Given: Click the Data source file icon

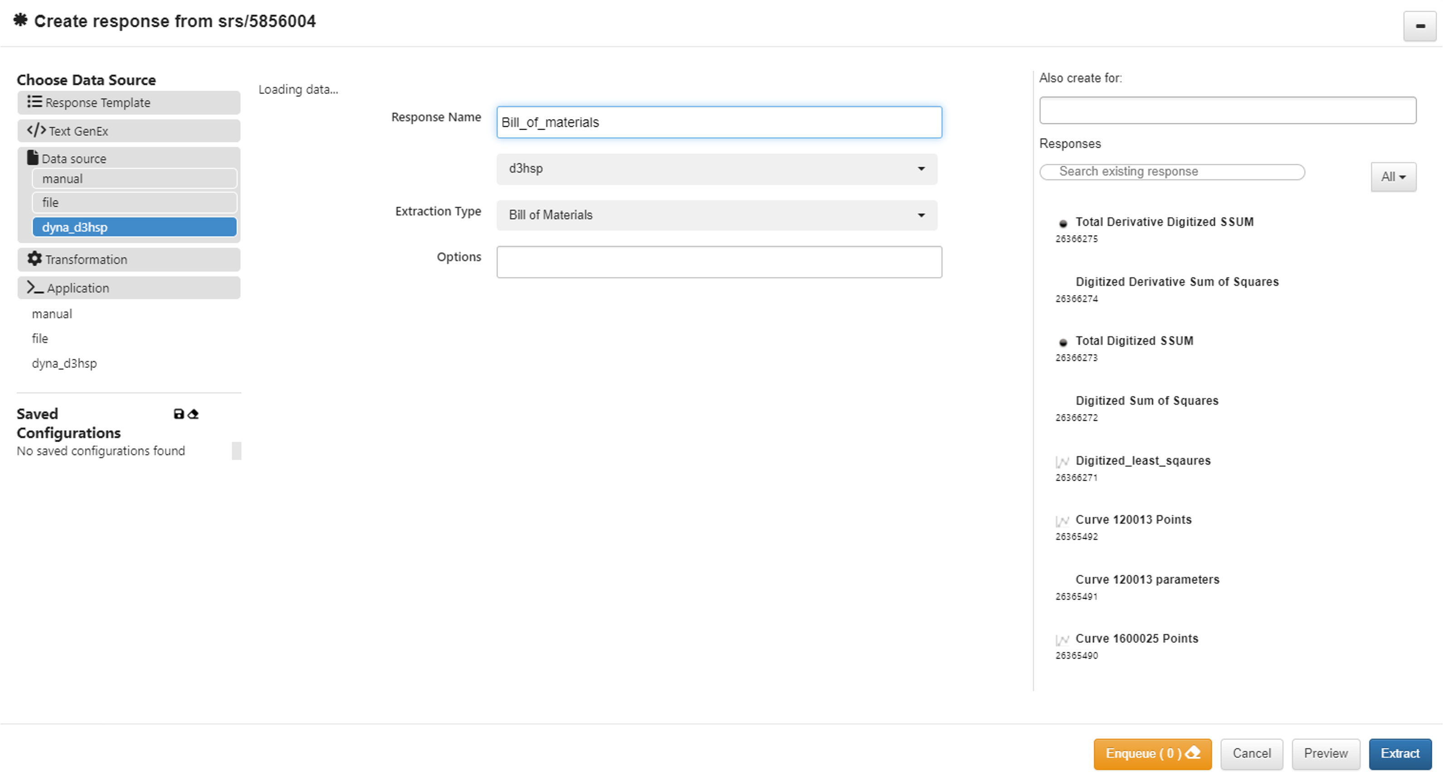Looking at the screenshot, I should click(33, 158).
